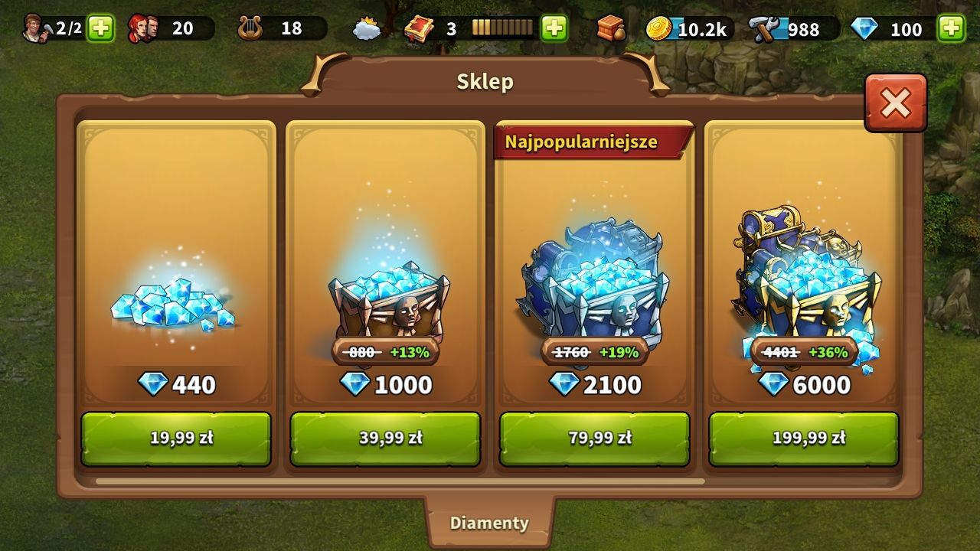
Task: Click the weather cloud icon
Action: [367, 30]
